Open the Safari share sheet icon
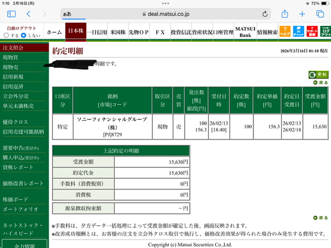Screen dimensions: 331x248 click(285, 14)
